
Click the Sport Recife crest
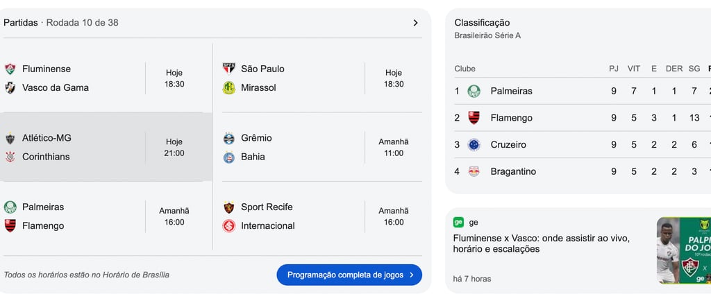228,207
